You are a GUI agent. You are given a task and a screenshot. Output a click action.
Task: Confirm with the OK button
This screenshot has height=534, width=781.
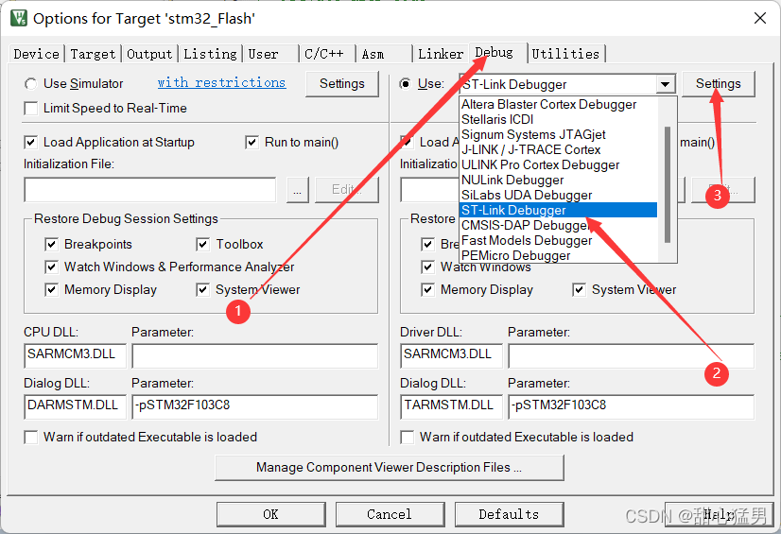[x=271, y=514]
